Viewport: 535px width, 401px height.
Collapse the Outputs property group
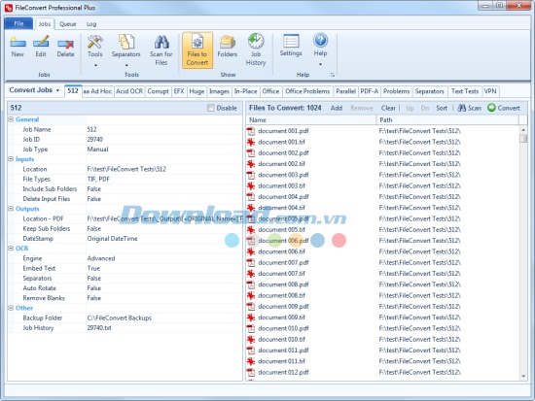[11, 209]
